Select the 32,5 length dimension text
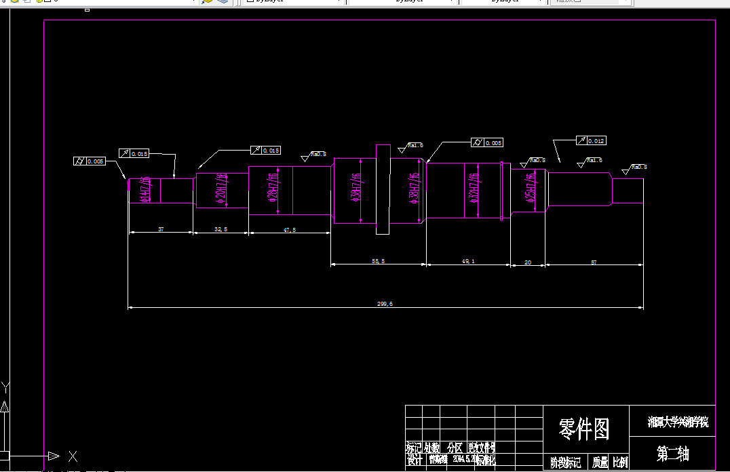 click(x=220, y=229)
